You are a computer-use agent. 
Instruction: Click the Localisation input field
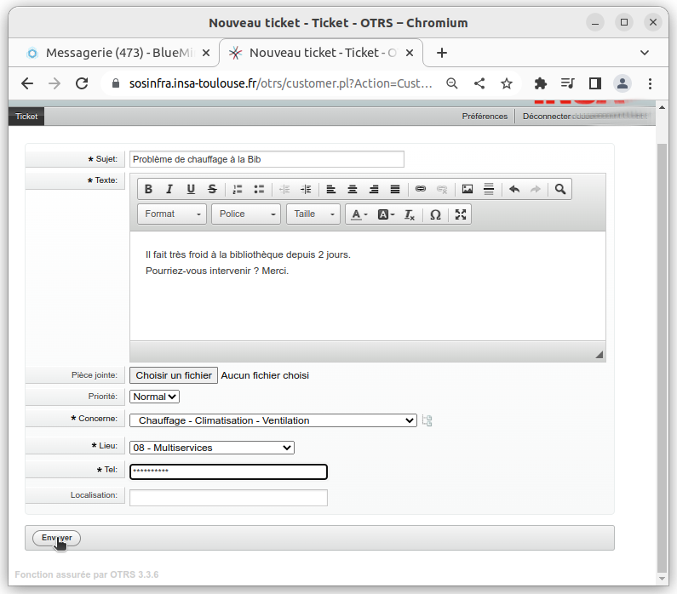(x=228, y=498)
